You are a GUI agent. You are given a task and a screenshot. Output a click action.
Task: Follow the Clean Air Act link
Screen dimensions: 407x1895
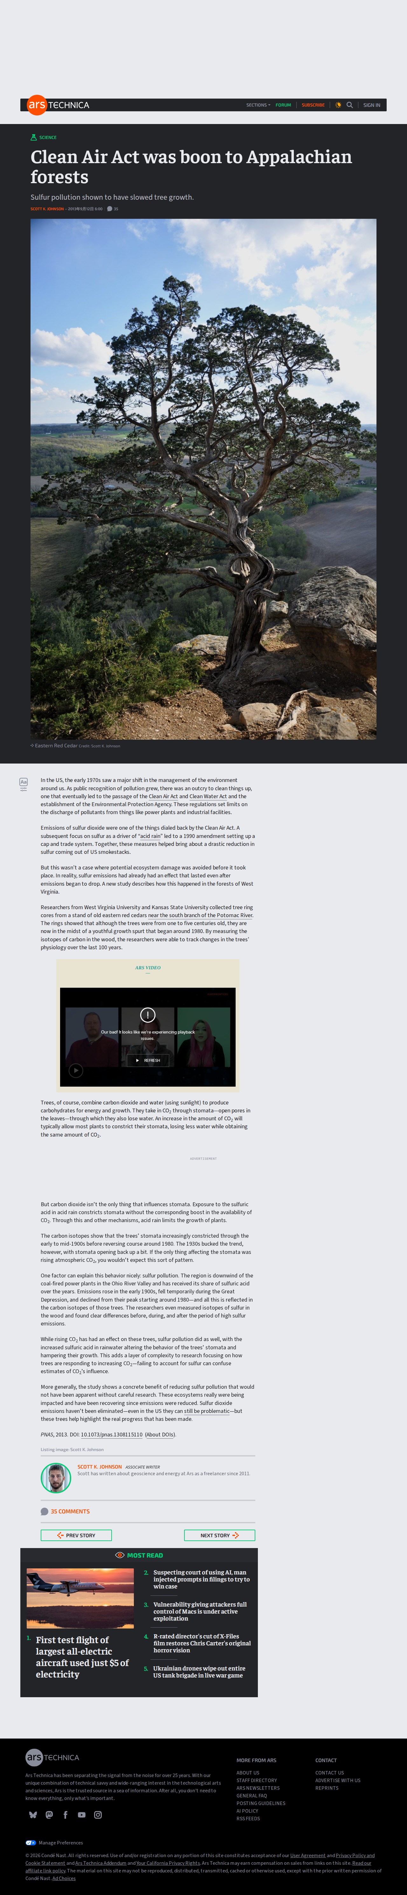163,796
